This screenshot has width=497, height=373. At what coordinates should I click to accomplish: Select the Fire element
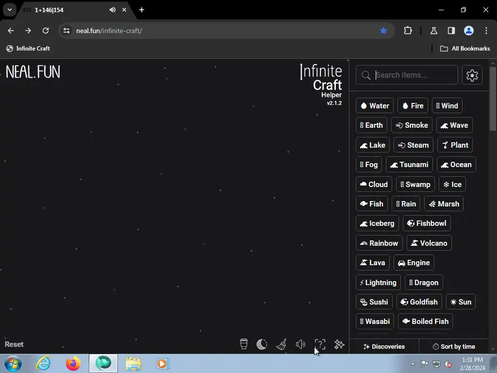click(x=413, y=105)
